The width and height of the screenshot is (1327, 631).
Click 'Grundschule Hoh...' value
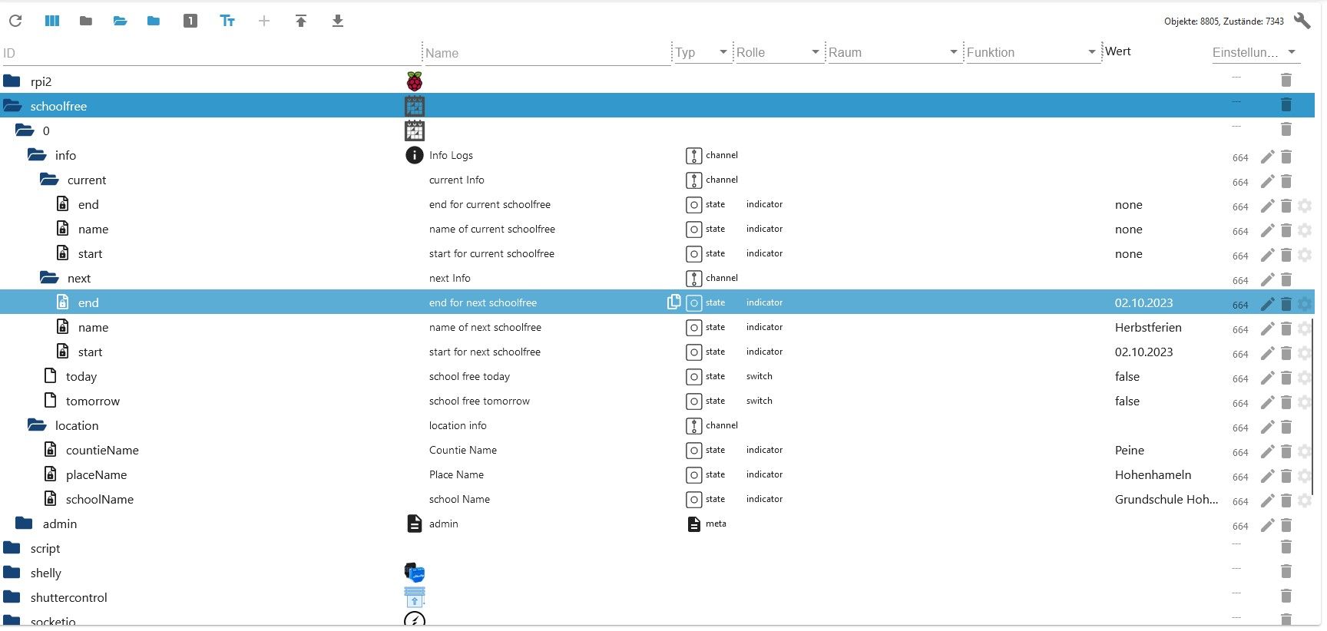1167,499
